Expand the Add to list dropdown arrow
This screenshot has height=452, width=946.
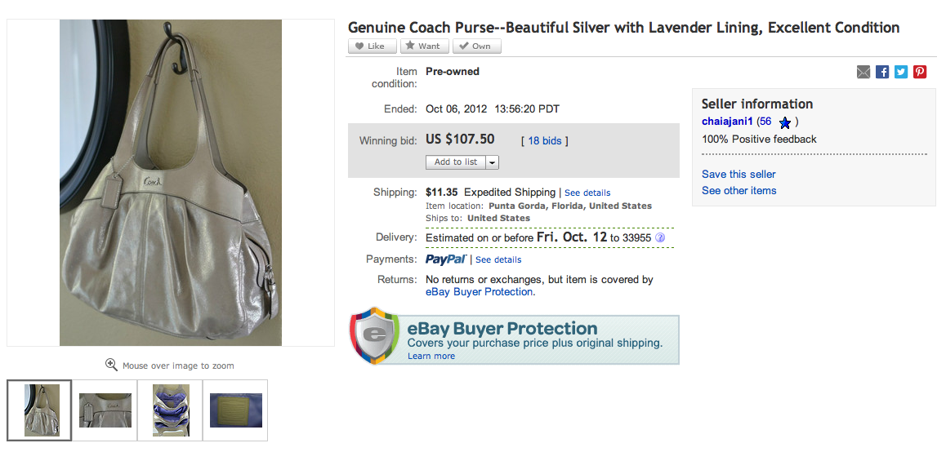[x=493, y=162]
